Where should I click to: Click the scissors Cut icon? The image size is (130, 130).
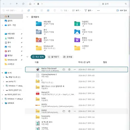[22, 10]
